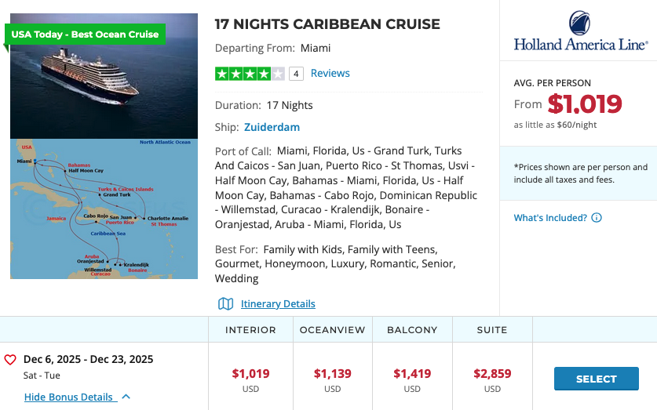Collapse Hide Bonus Details chevron
This screenshot has height=410, width=657.
[x=126, y=397]
